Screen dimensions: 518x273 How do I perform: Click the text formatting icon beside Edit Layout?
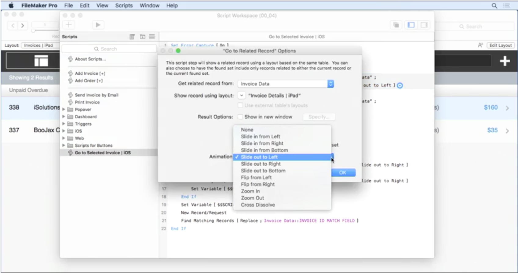point(480,45)
